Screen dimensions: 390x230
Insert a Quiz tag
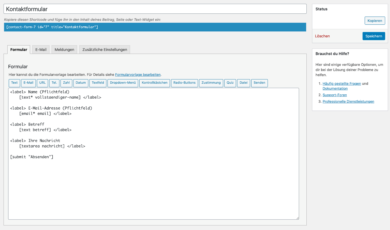click(x=230, y=83)
